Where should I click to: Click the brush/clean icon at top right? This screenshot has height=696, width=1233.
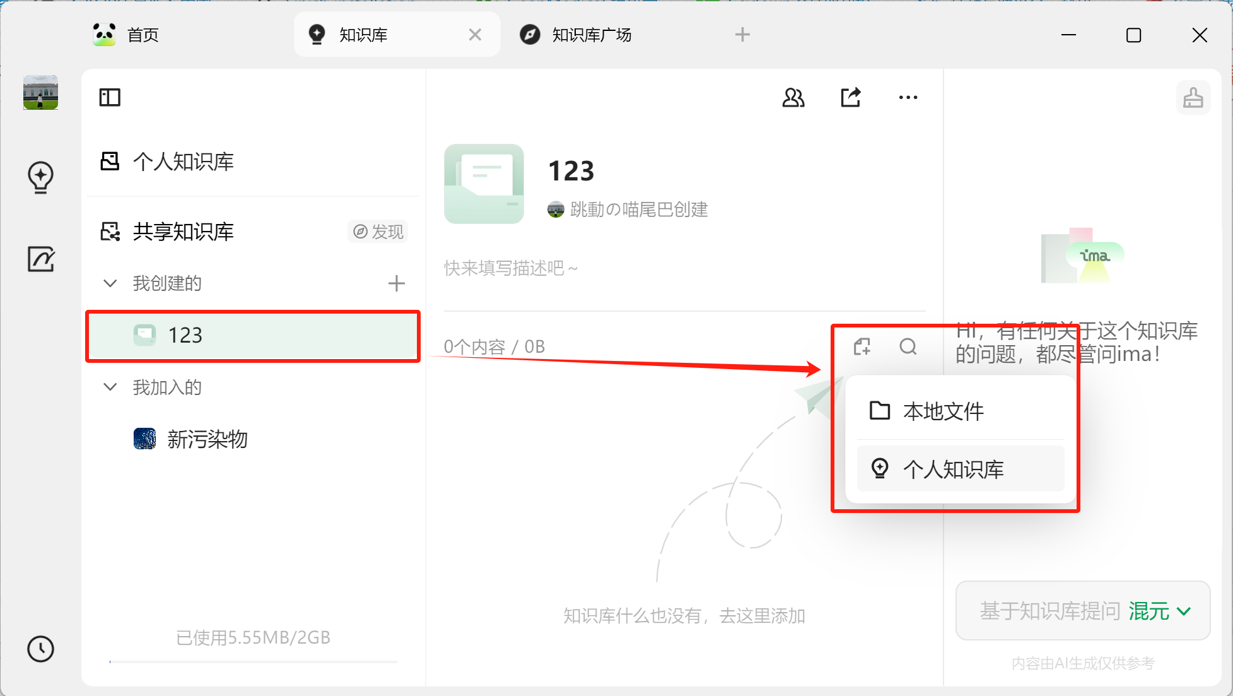(1194, 97)
